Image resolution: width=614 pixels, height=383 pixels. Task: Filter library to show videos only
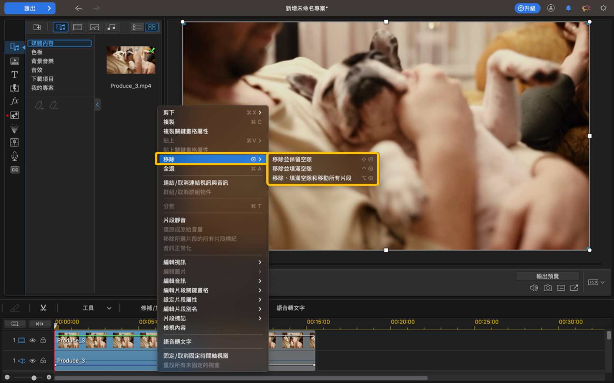coord(77,27)
